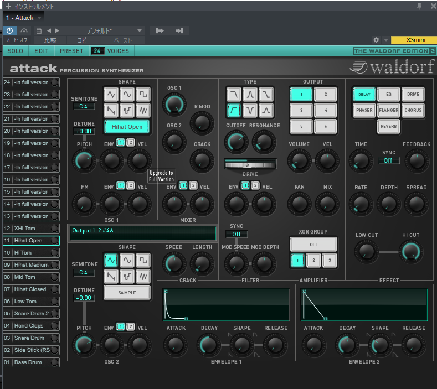Open Hihat Open sample selector
Image resolution: width=437 pixels, height=389 pixels.
(127, 127)
